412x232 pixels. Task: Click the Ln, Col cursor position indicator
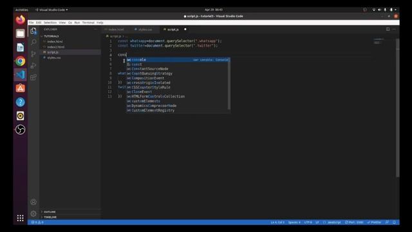(277, 222)
